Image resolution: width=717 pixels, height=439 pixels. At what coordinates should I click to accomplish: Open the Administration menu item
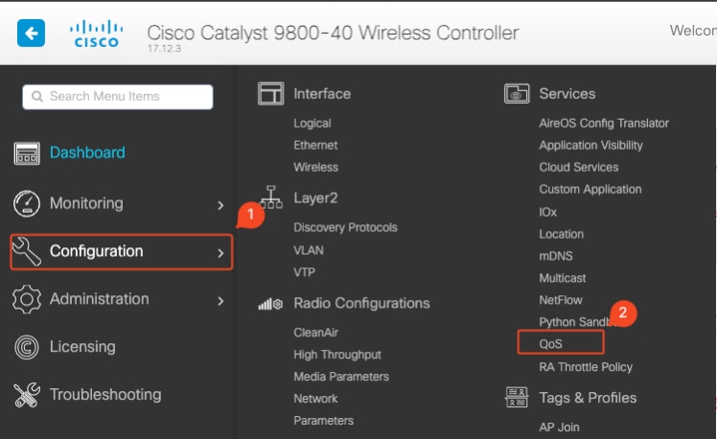(100, 299)
